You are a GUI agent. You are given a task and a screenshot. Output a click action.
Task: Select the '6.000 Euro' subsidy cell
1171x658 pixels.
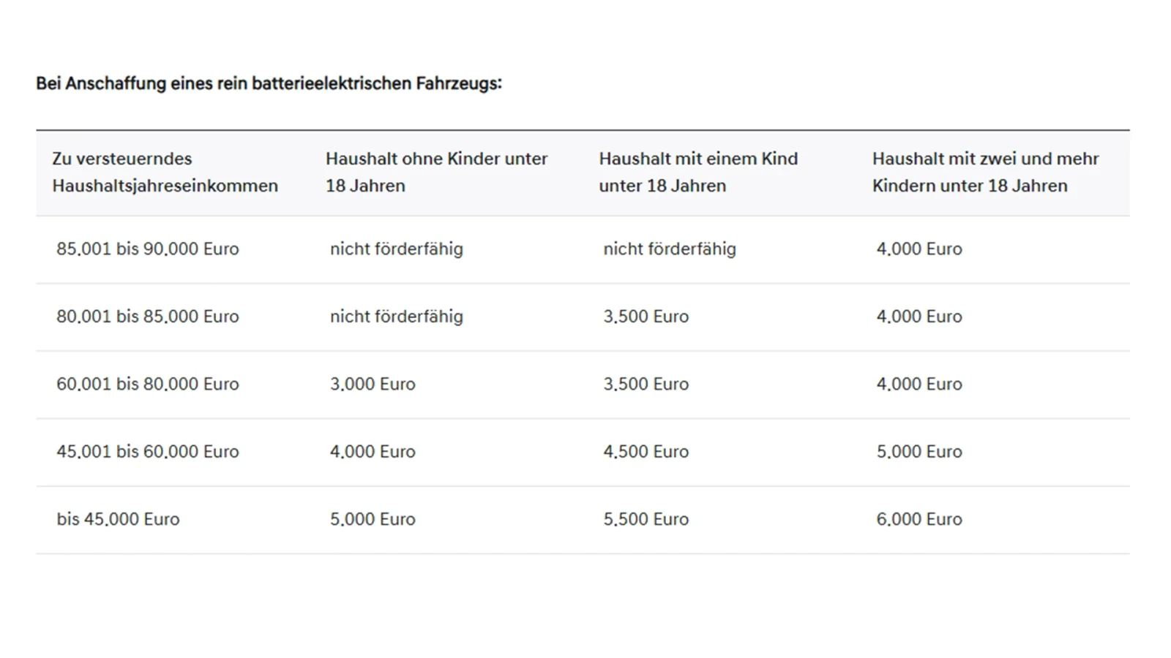point(919,519)
